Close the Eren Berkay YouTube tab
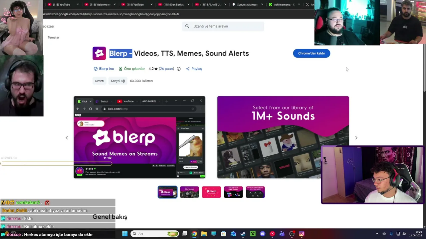Viewport: 426px width, 239px height. click(x=188, y=5)
